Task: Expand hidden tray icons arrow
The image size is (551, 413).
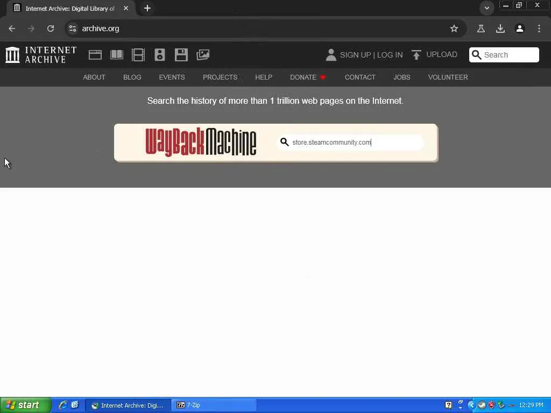Action: tap(471, 405)
